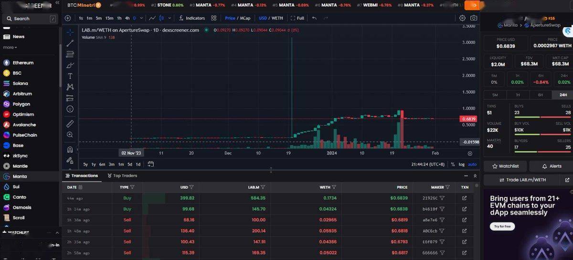
Task: Toggle lock all drawing tools
Action: (70, 161)
